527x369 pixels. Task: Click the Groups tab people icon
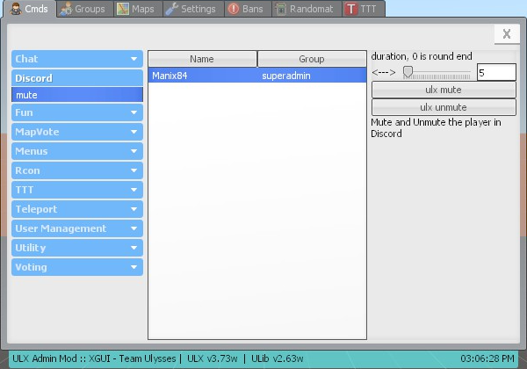66,9
